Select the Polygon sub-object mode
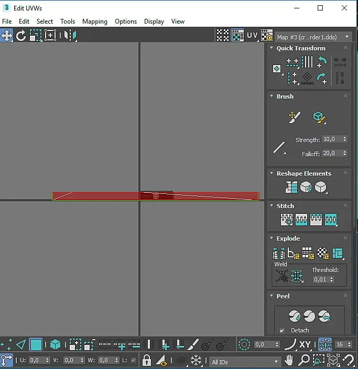Screen dimensions: 358x369 36,345
